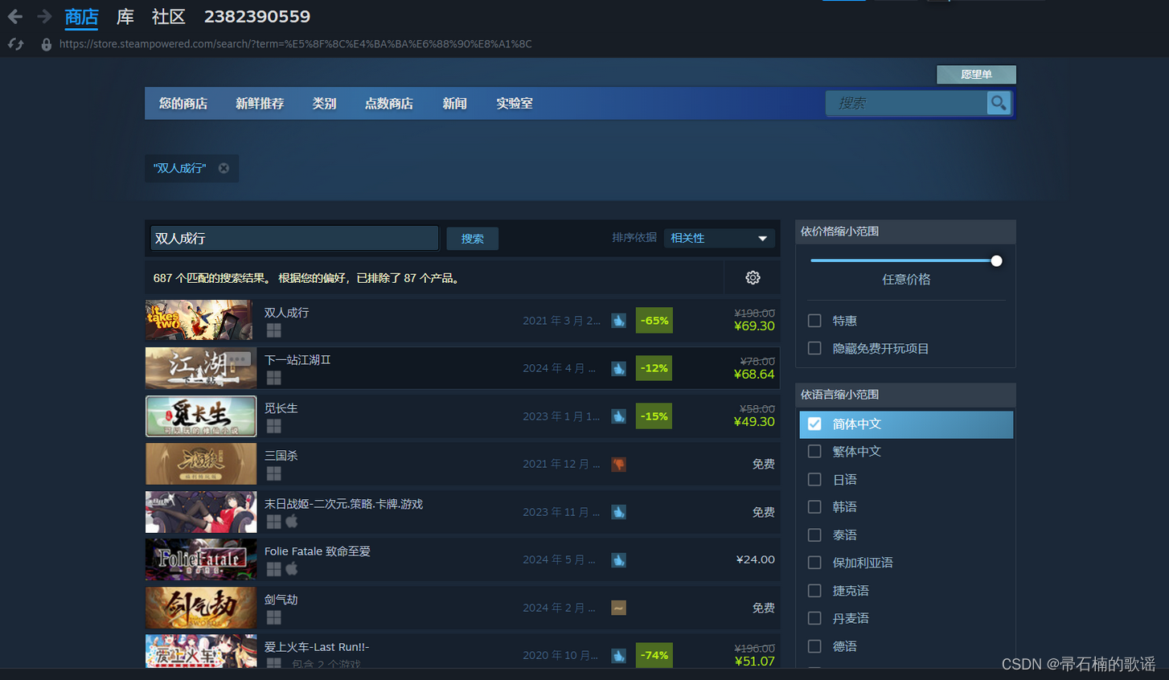Screen dimensions: 1169x680
Task: Click the Windows icon under 三国杀
Action: [274, 473]
